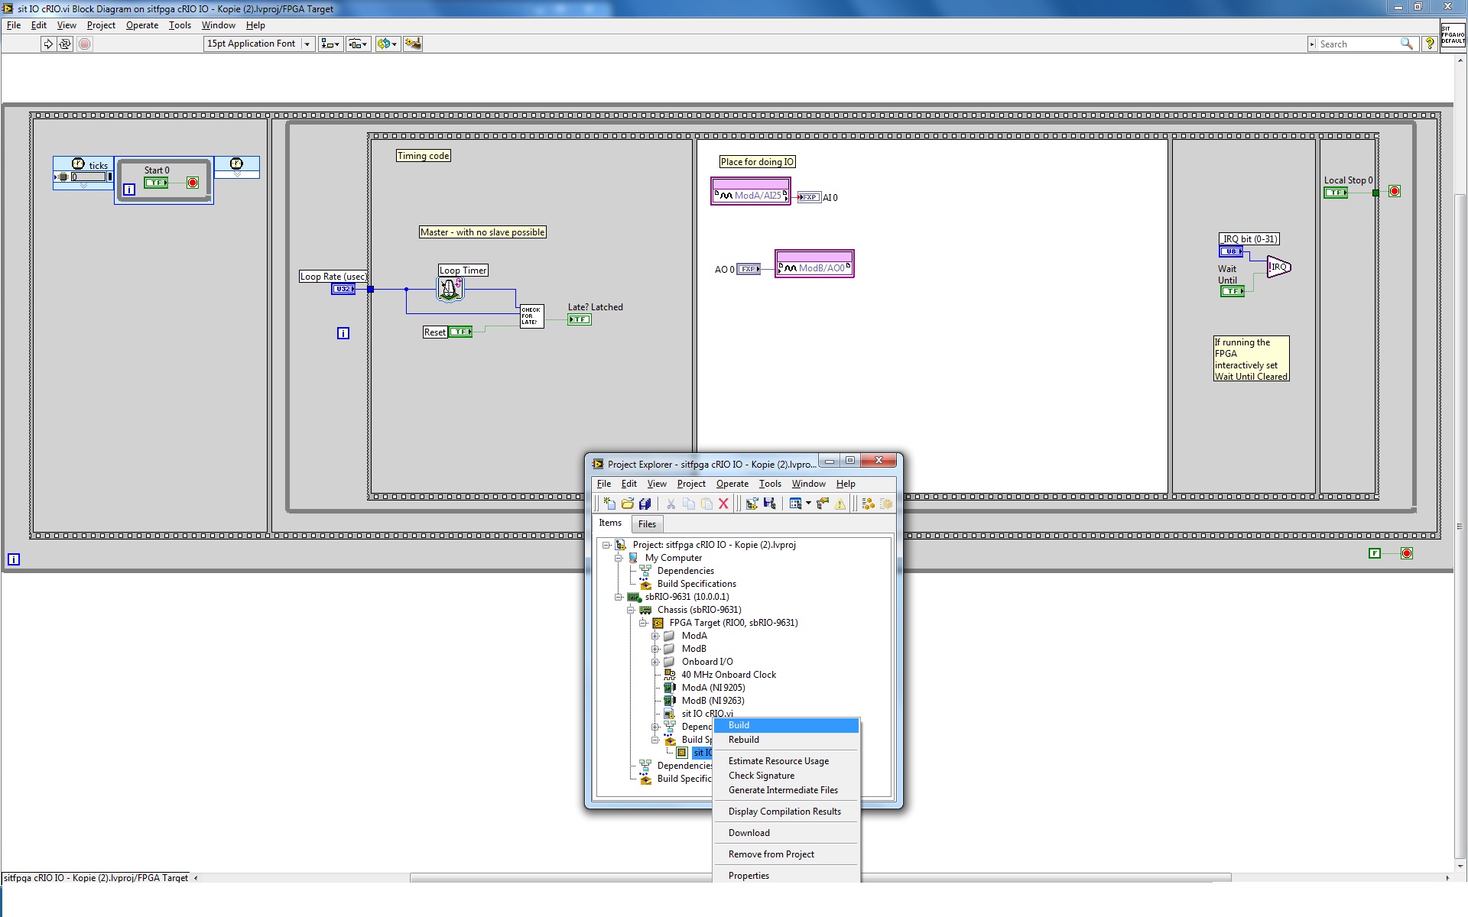Select sit IO cRIO.vi in project tree
1468x917 pixels.
[x=706, y=714]
